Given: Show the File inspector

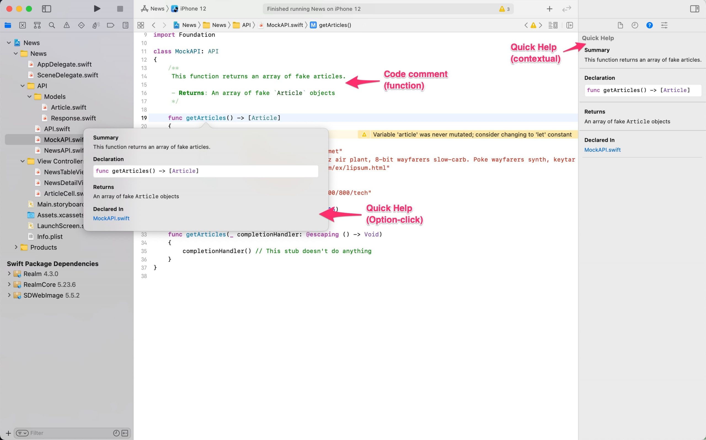Looking at the screenshot, I should click(x=620, y=25).
